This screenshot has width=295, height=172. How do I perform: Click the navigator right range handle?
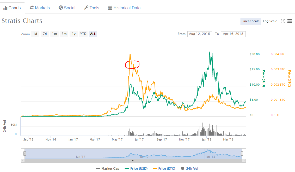(x=242, y=154)
